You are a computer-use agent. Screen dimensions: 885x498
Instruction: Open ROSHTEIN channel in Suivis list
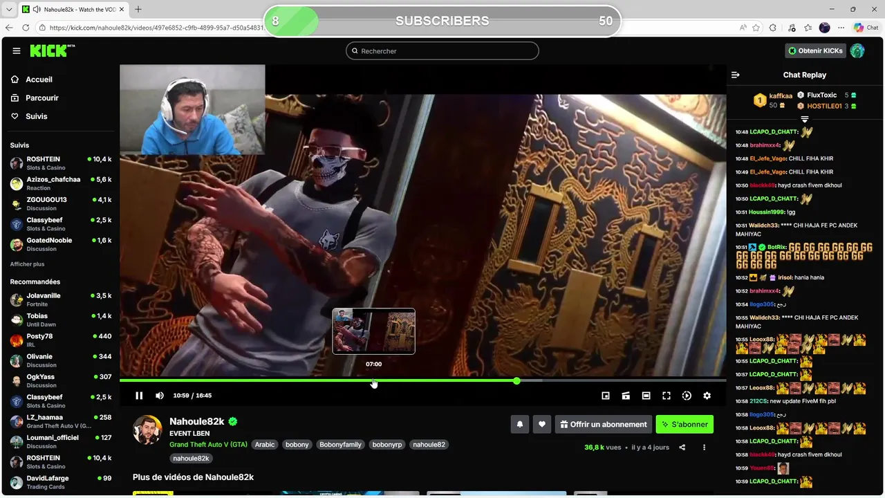click(61, 163)
